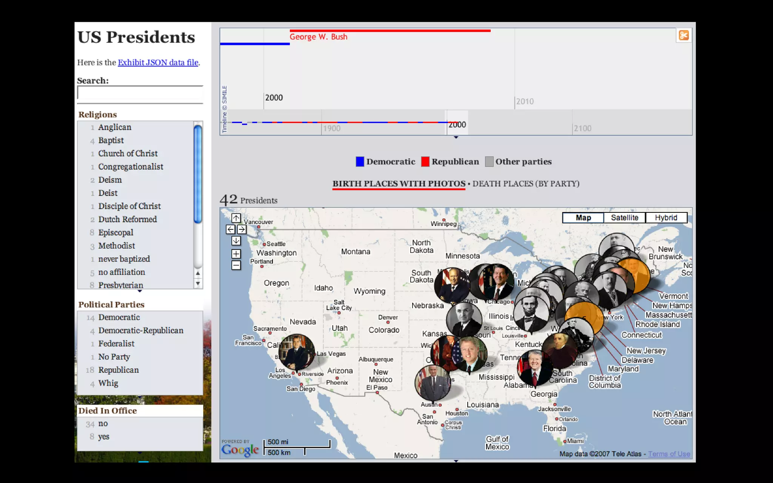This screenshot has height=483, width=773.
Task: Filter presidents who died in office: yes
Action: click(103, 437)
